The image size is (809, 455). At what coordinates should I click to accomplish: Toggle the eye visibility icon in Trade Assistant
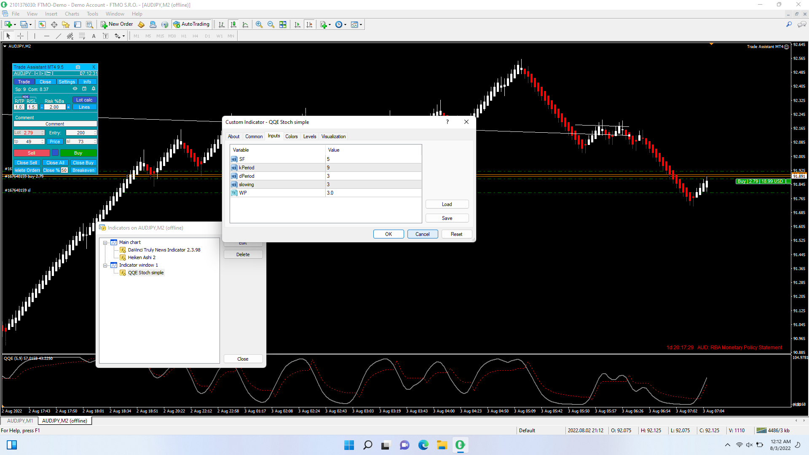(x=75, y=89)
